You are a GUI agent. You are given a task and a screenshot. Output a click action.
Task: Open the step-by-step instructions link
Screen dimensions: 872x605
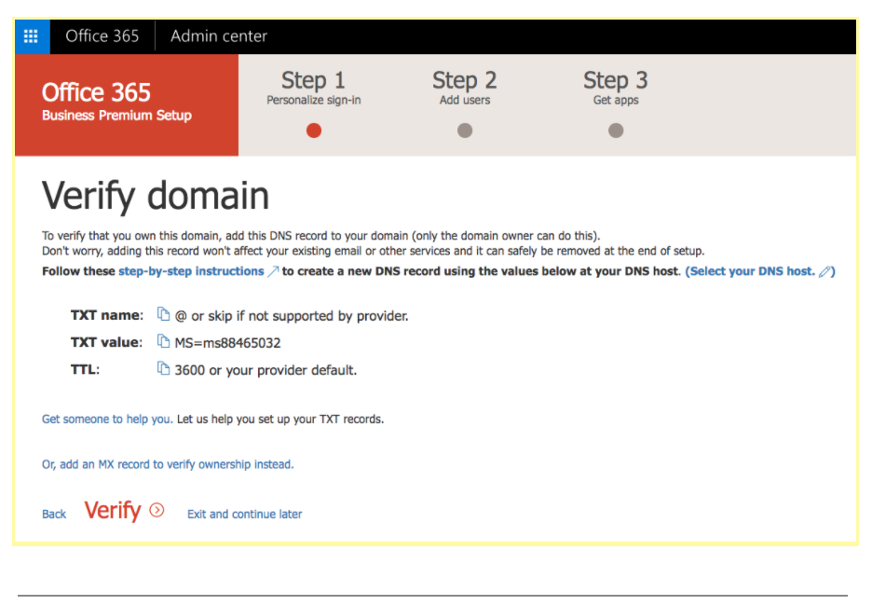pyautogui.click(x=191, y=271)
